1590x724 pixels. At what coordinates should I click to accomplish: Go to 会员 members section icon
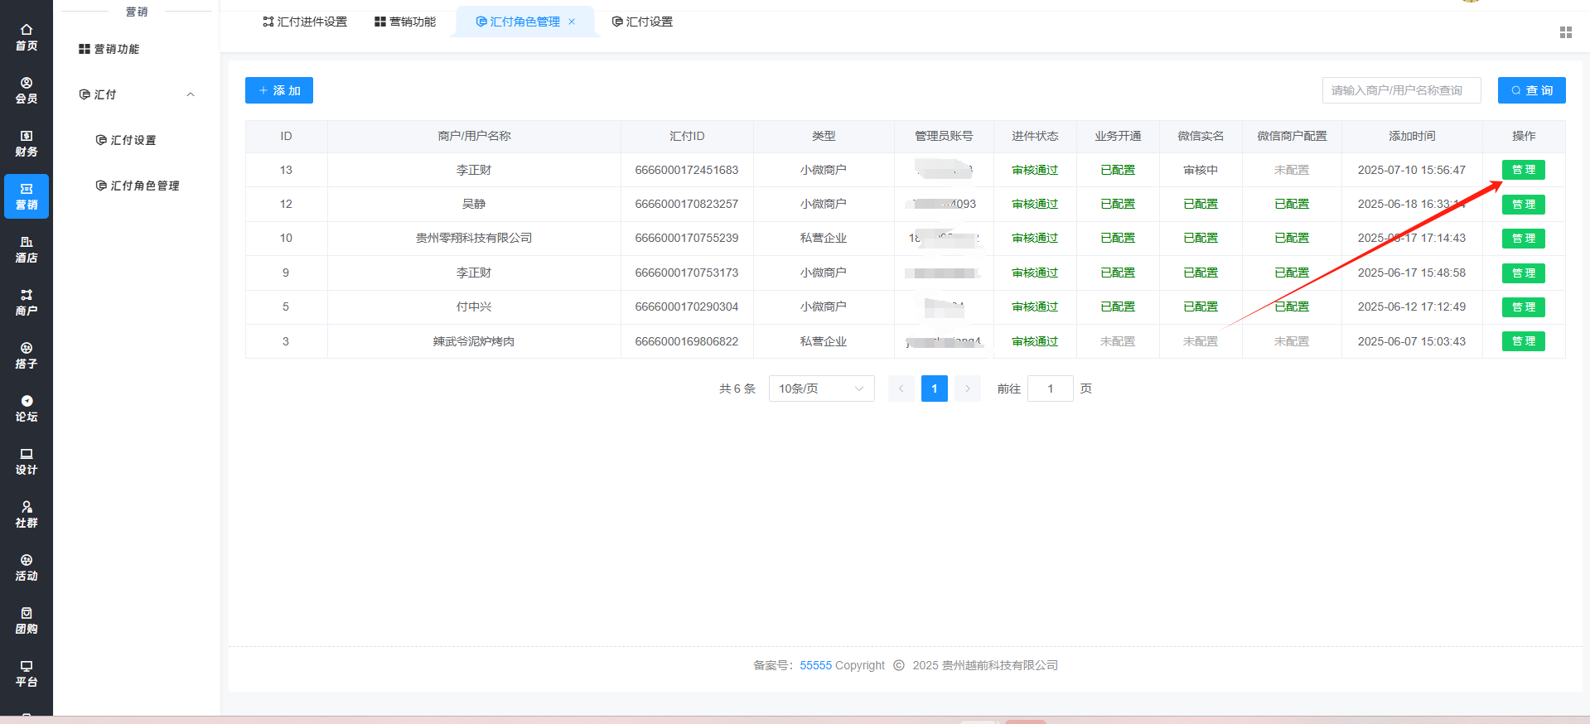(27, 90)
